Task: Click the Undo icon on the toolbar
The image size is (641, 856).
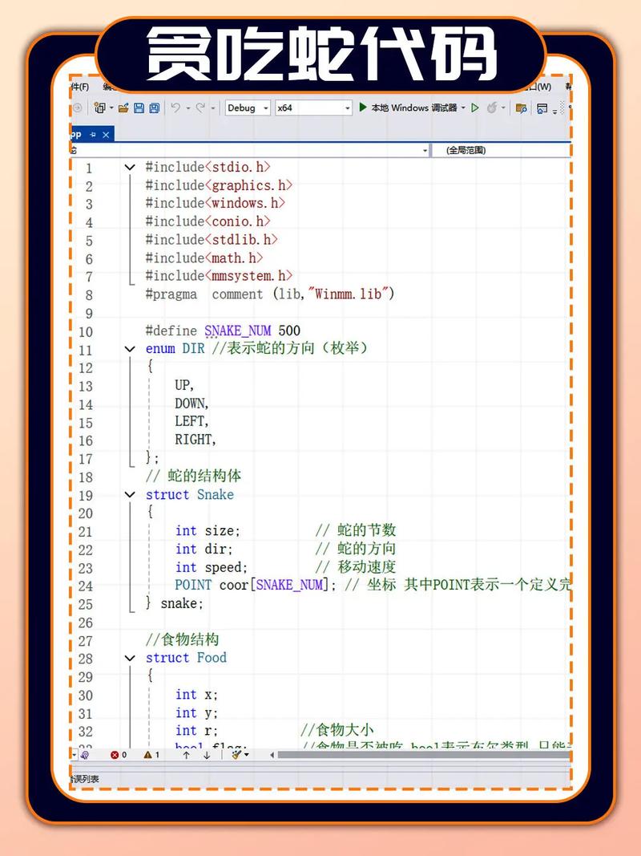Action: (175, 107)
